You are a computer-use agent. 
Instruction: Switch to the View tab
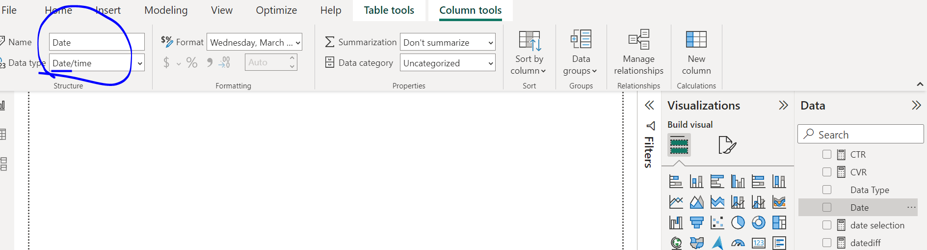(x=222, y=10)
